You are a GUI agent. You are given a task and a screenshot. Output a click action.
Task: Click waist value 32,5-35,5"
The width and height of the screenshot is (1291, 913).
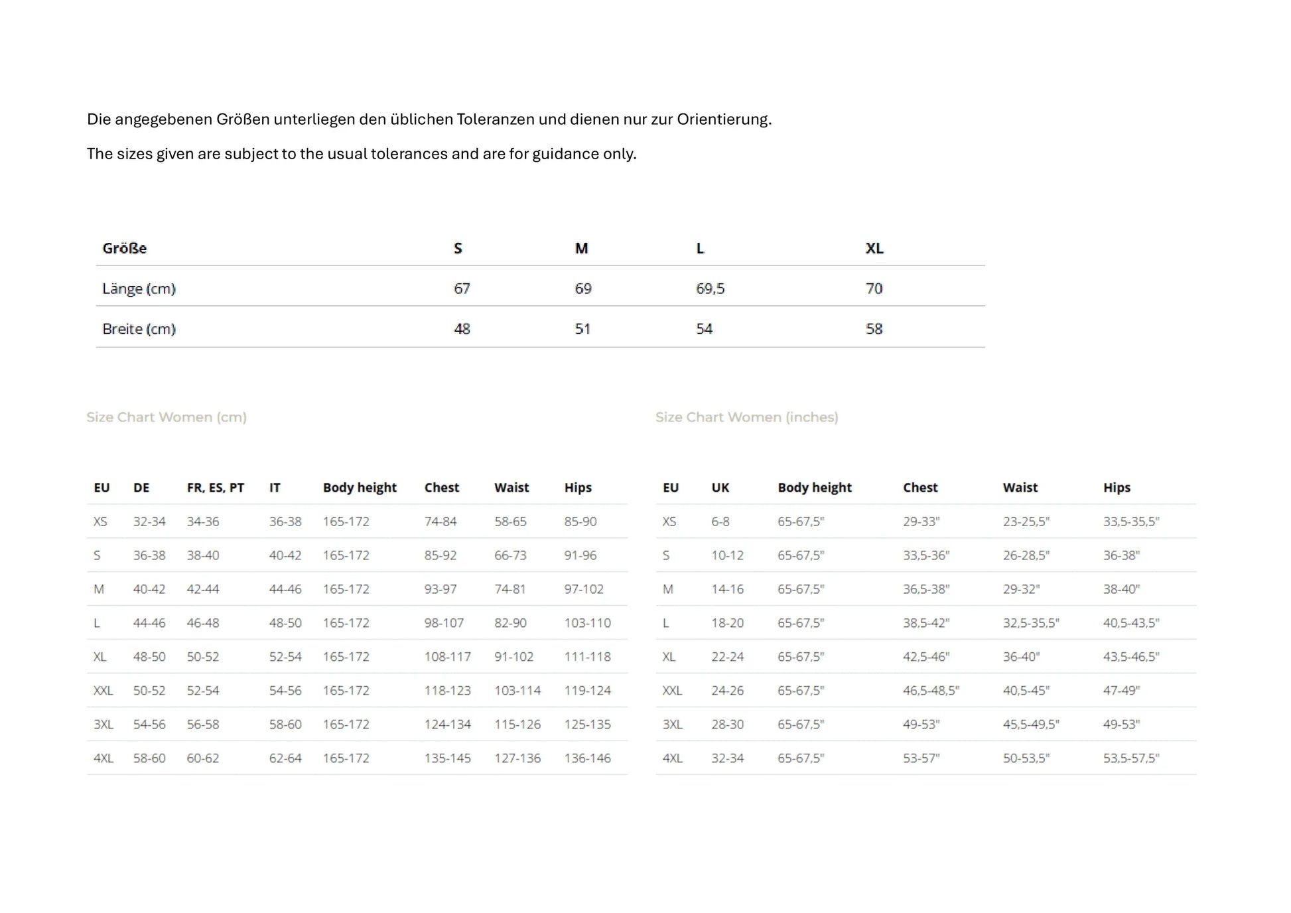(1030, 622)
